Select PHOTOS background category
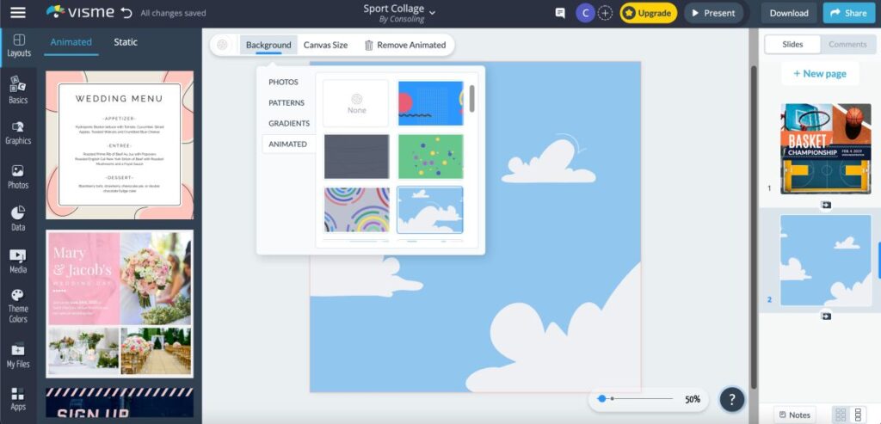881x424 pixels. pyautogui.click(x=283, y=82)
